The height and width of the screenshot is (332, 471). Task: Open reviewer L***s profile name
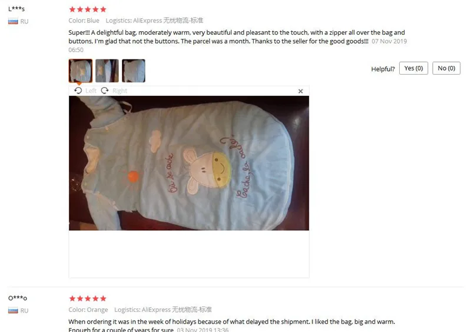click(16, 9)
